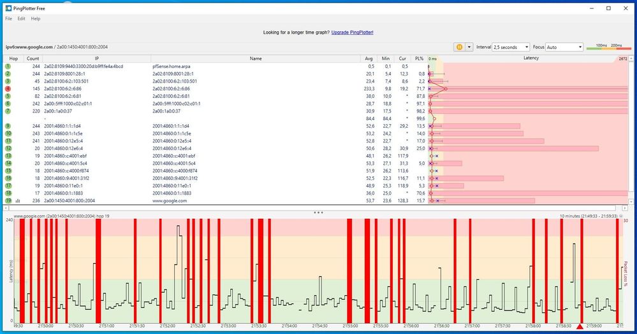Select hop 2 green circle icon
637x334 pixels.
click(8, 74)
